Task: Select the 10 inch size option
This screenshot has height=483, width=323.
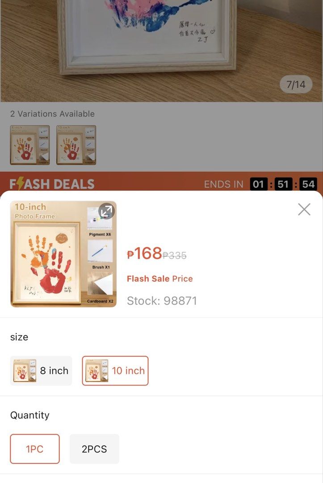Action: pyautogui.click(x=115, y=371)
